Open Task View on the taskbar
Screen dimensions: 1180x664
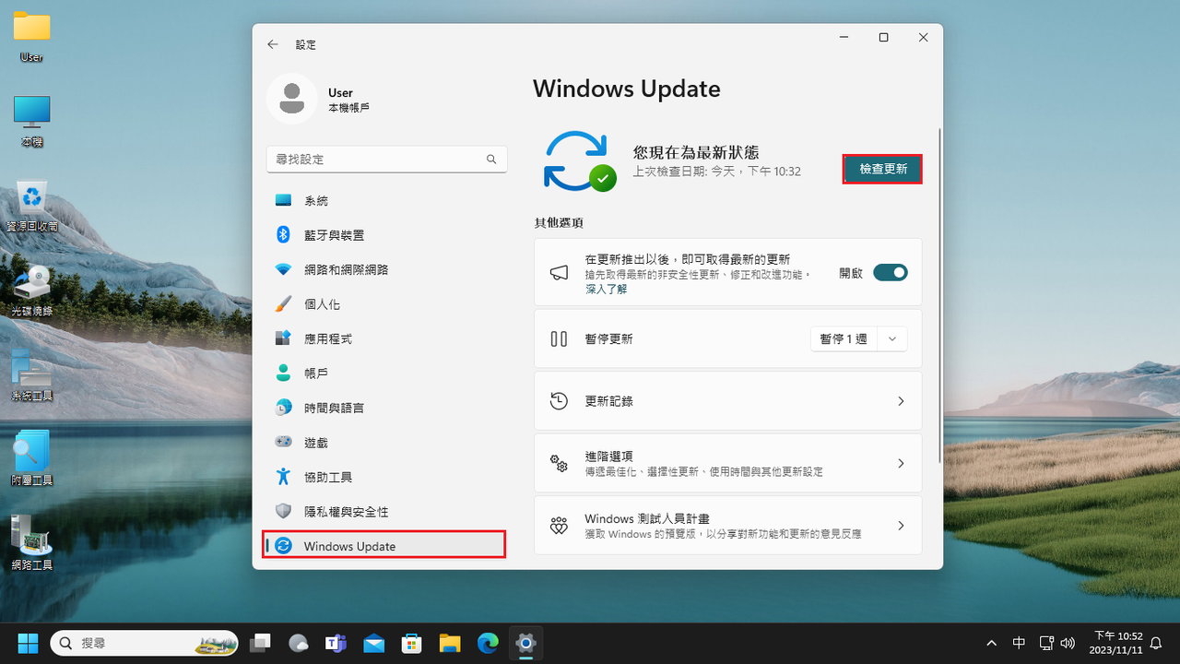pos(260,643)
